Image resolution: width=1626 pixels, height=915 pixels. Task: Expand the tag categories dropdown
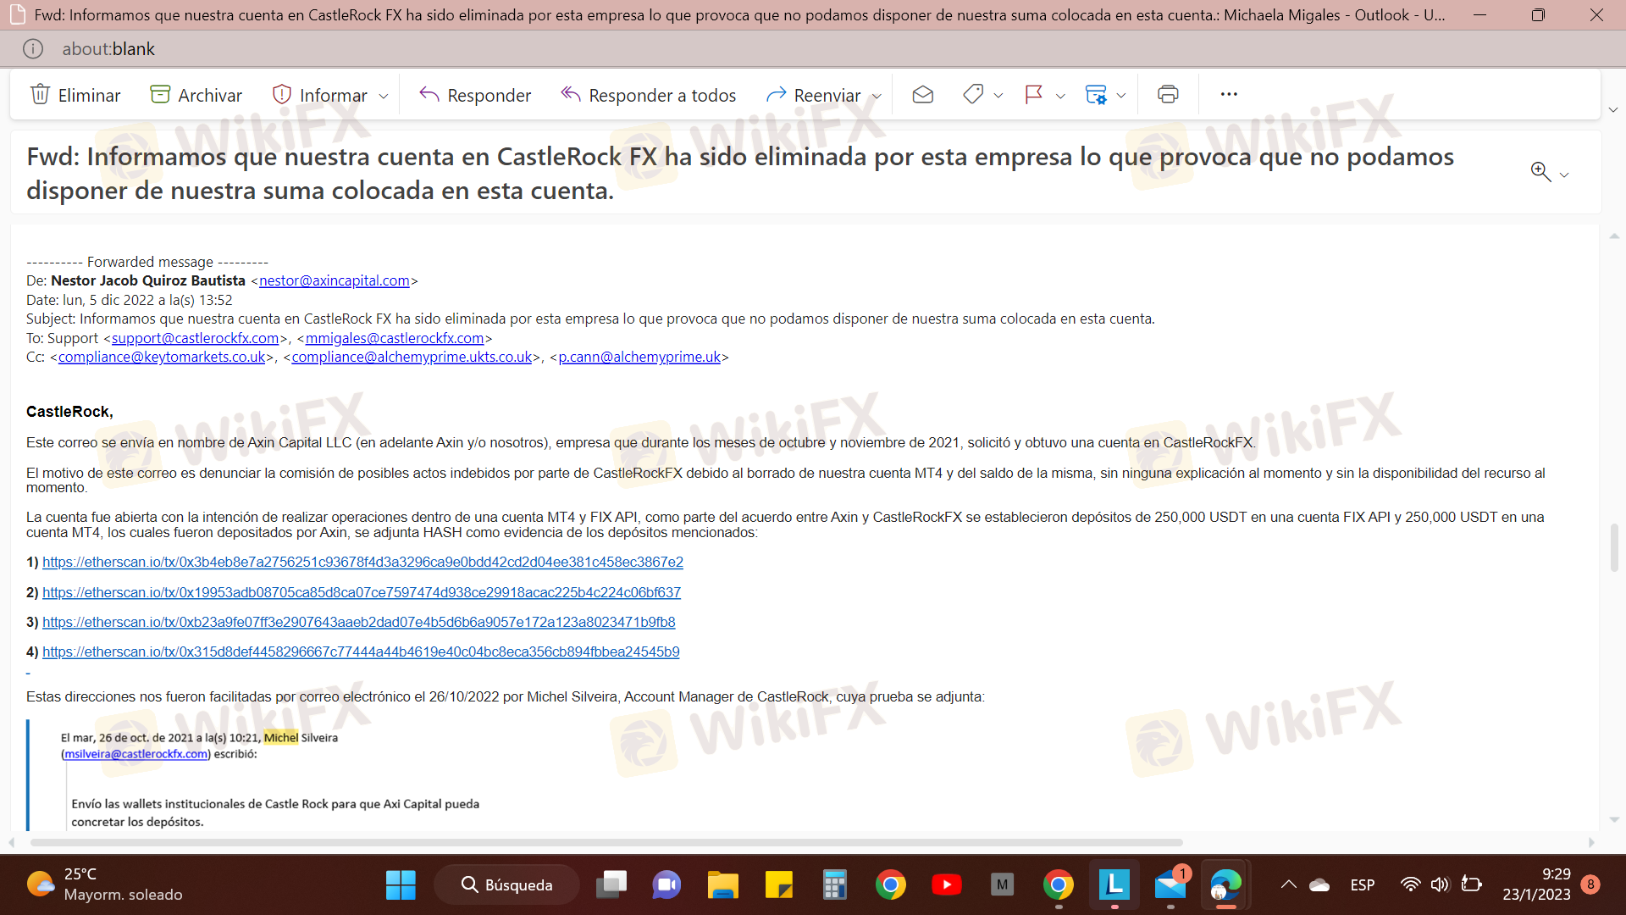pos(998,96)
